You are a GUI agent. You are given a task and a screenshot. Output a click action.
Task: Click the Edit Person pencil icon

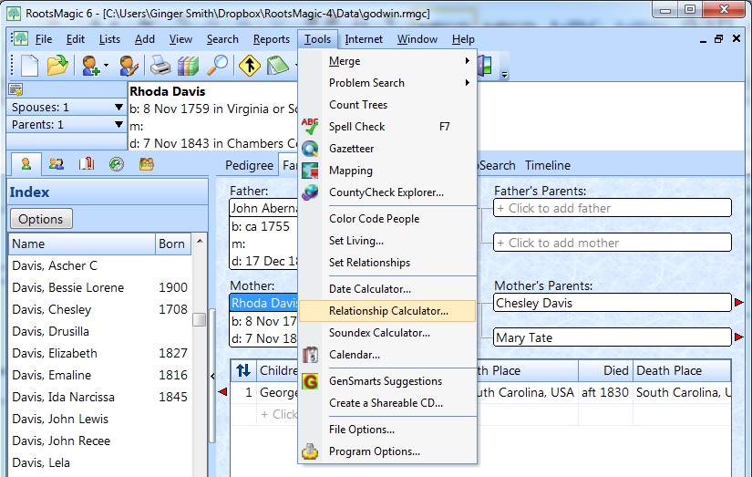click(129, 66)
